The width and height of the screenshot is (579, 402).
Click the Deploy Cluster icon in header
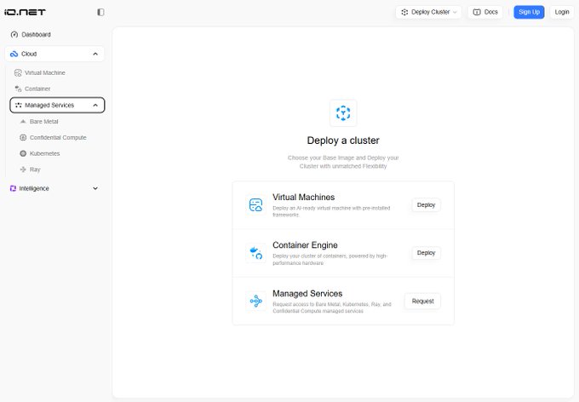pyautogui.click(x=404, y=12)
